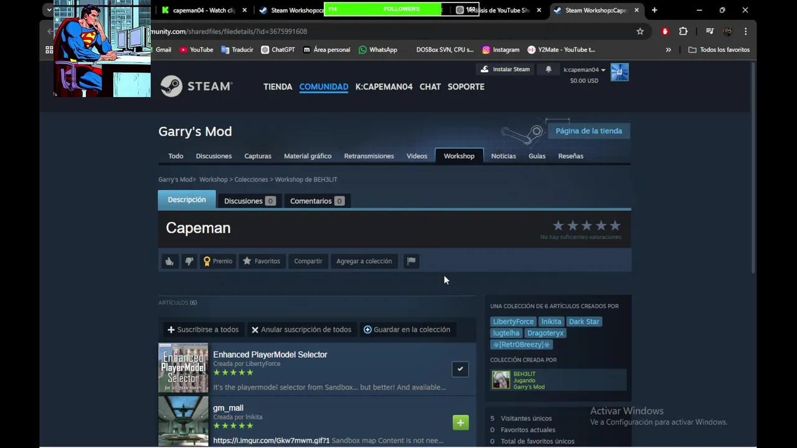Open author Inikita tag
The image size is (797, 448).
551,322
